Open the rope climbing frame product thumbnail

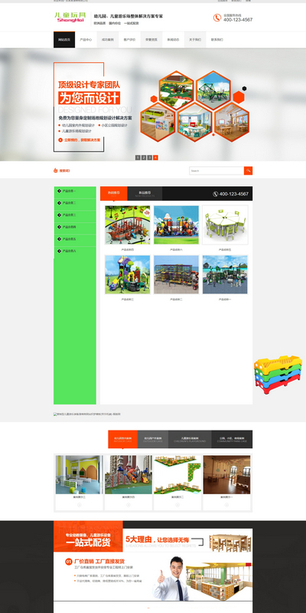pos(176,274)
